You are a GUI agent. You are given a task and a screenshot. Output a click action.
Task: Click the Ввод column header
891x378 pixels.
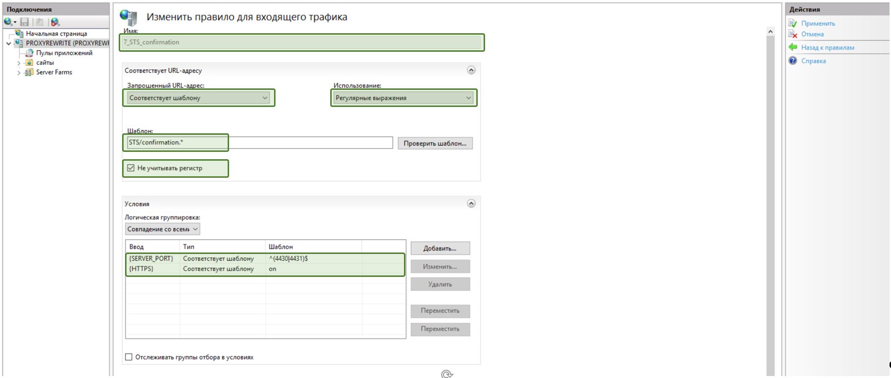pyautogui.click(x=153, y=247)
